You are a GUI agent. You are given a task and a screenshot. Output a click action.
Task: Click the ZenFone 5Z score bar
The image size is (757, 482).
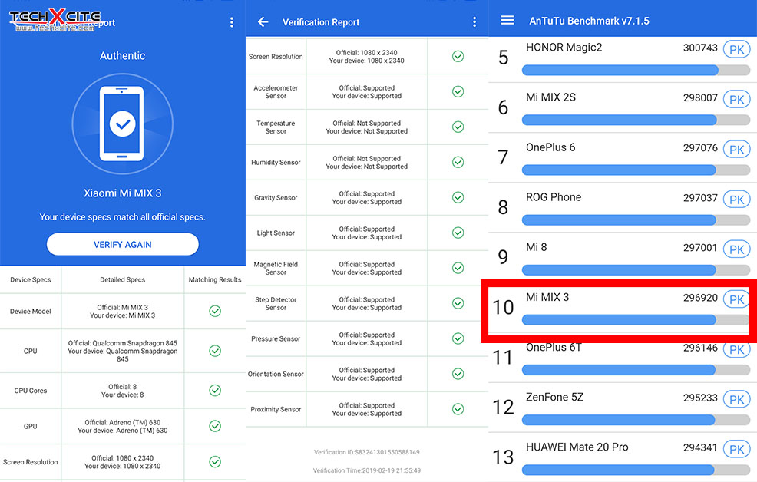click(x=636, y=420)
